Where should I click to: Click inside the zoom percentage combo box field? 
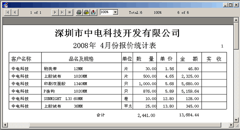107,12
